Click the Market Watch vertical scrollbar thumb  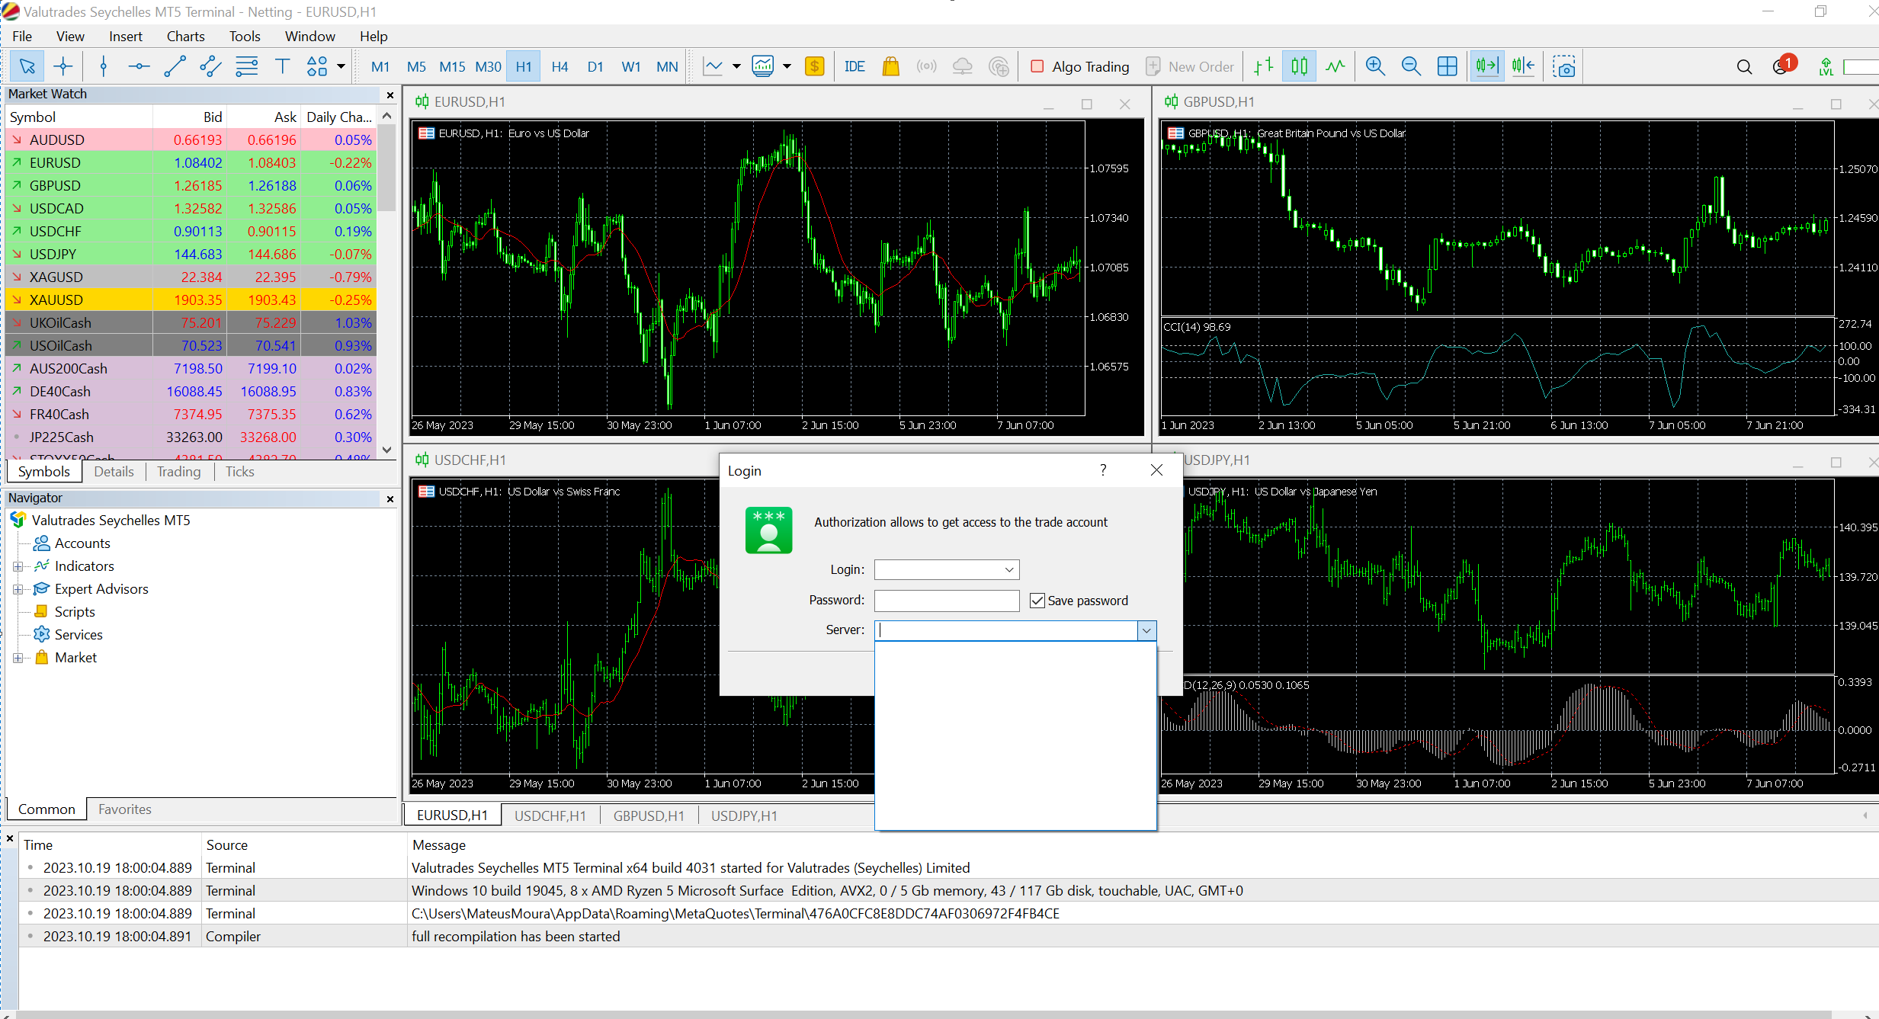click(x=387, y=168)
